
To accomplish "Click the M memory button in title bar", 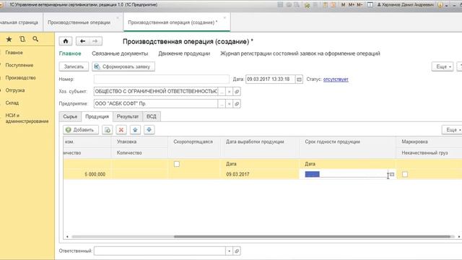I will click(344, 5).
